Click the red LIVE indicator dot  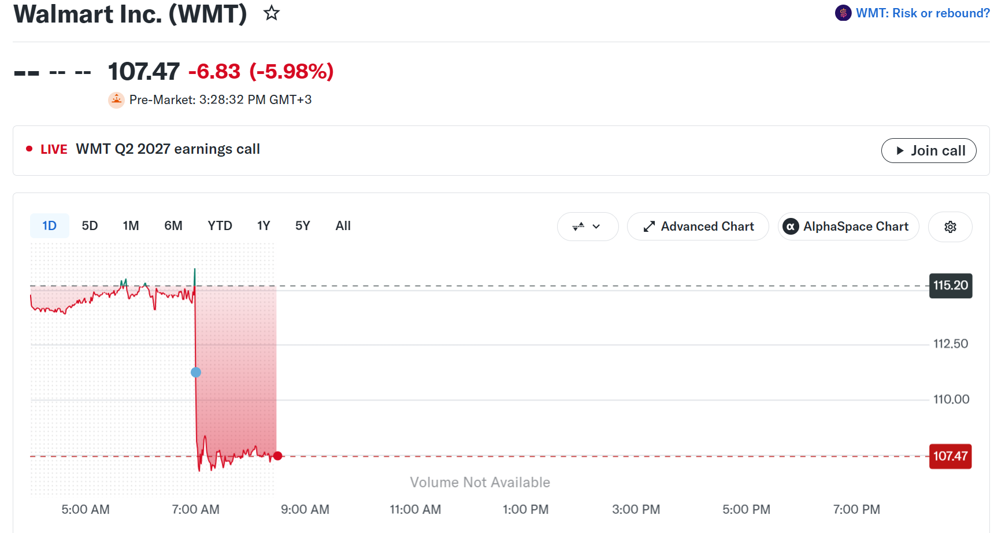click(x=29, y=149)
